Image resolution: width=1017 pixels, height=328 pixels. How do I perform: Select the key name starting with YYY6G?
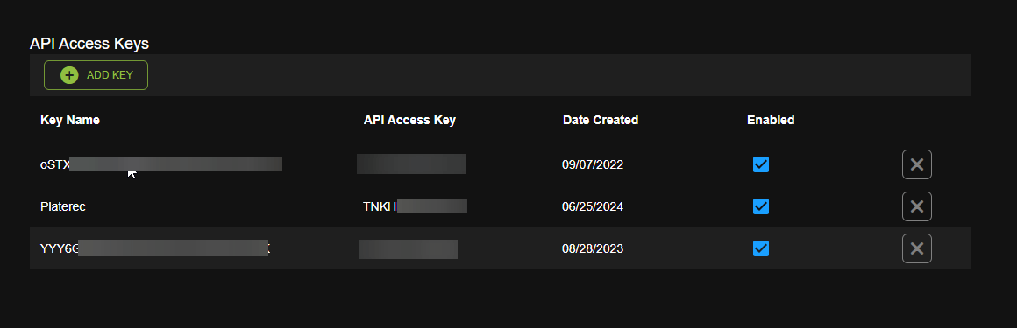click(x=155, y=248)
